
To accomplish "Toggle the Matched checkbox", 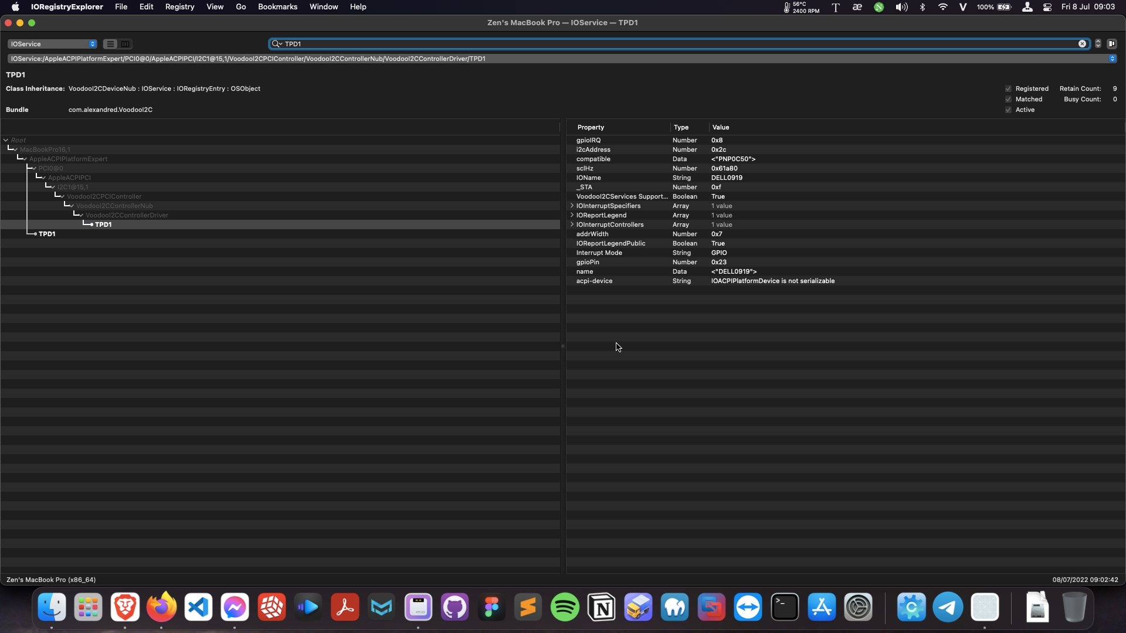I will pyautogui.click(x=1008, y=100).
